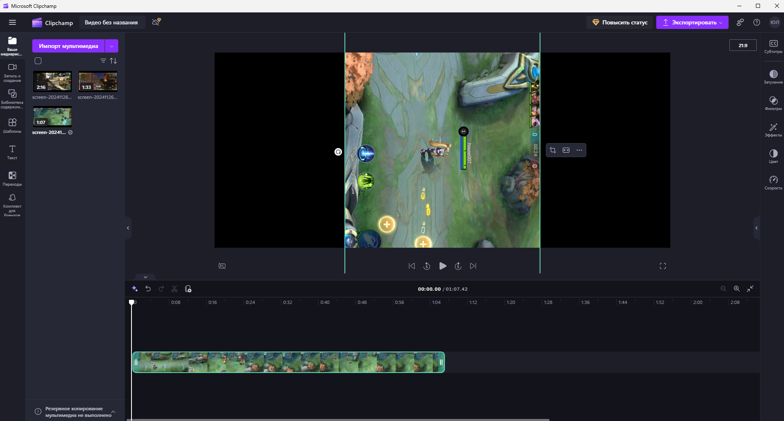
Task: Select the crop tool above the preview
Action: pos(553,150)
